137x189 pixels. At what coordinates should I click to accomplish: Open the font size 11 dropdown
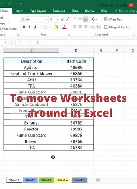57,19
